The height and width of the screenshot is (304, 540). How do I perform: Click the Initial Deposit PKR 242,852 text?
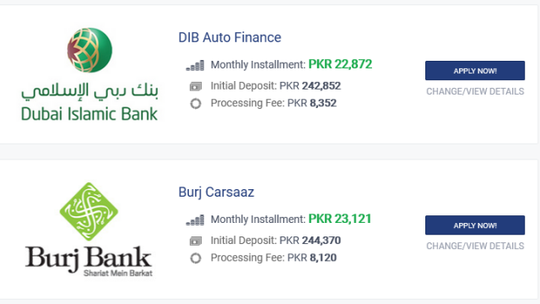click(x=276, y=86)
